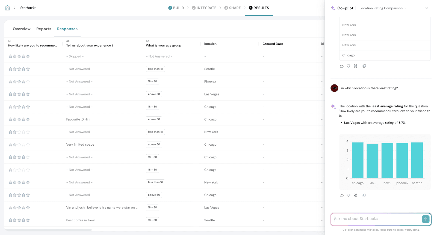
Task: Copy the location list response
Action: click(x=364, y=66)
